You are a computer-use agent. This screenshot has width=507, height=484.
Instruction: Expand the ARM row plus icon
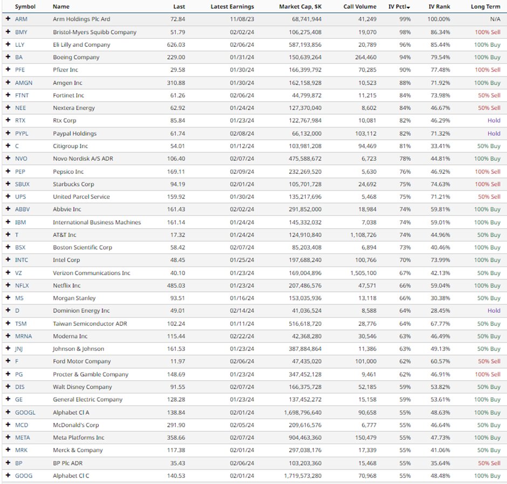pos(8,19)
